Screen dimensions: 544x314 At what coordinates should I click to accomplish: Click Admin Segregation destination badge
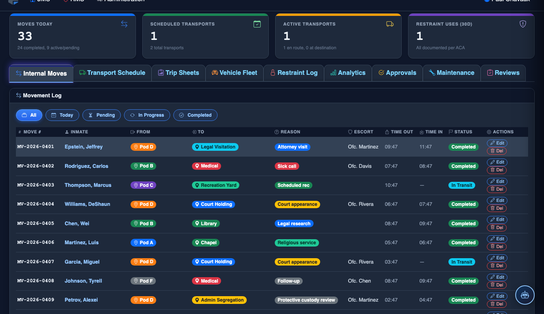[219, 300]
